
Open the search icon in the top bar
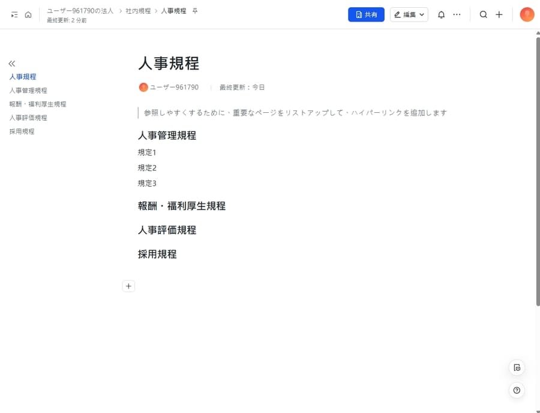click(x=484, y=14)
